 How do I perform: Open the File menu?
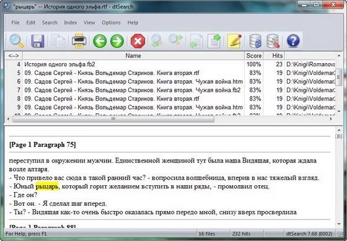coord(15,22)
